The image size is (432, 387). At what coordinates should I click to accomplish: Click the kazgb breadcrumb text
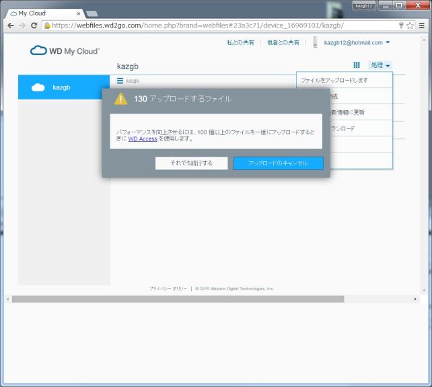point(133,81)
